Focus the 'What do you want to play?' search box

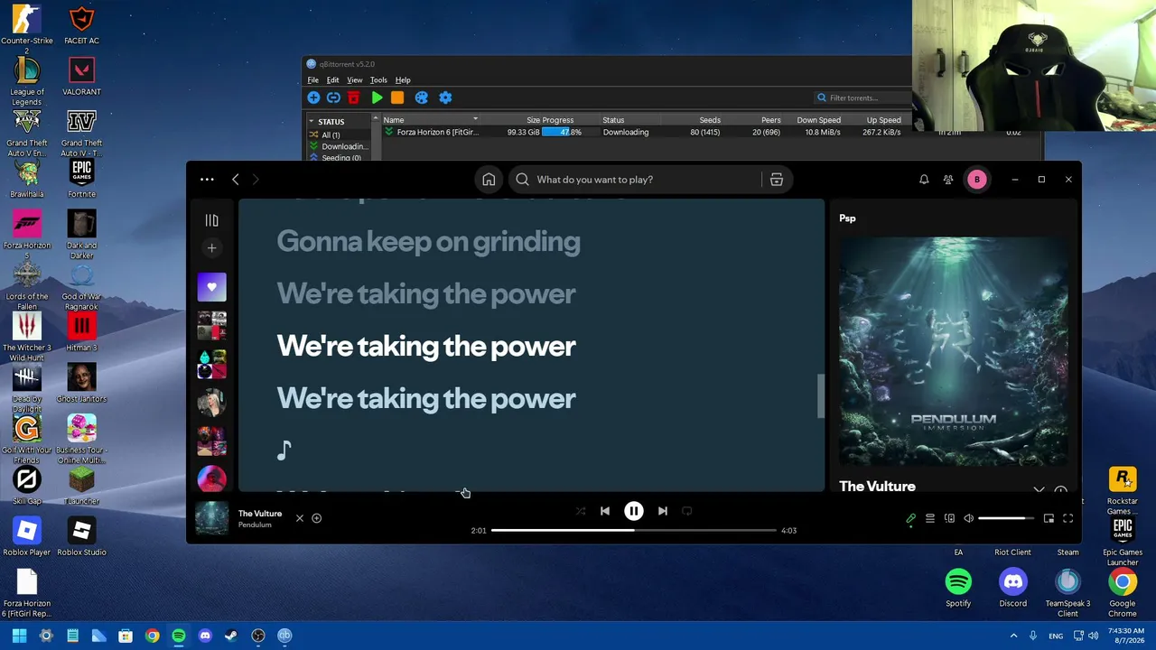[x=637, y=180]
